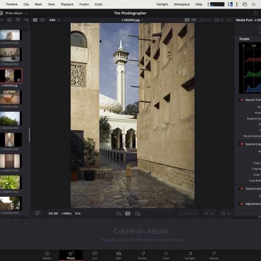Click the Scopes panel heading

point(244,39)
